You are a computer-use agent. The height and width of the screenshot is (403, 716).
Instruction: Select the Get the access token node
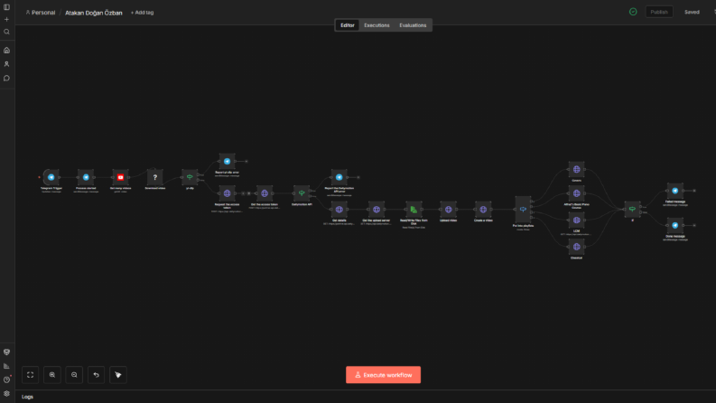(x=265, y=193)
